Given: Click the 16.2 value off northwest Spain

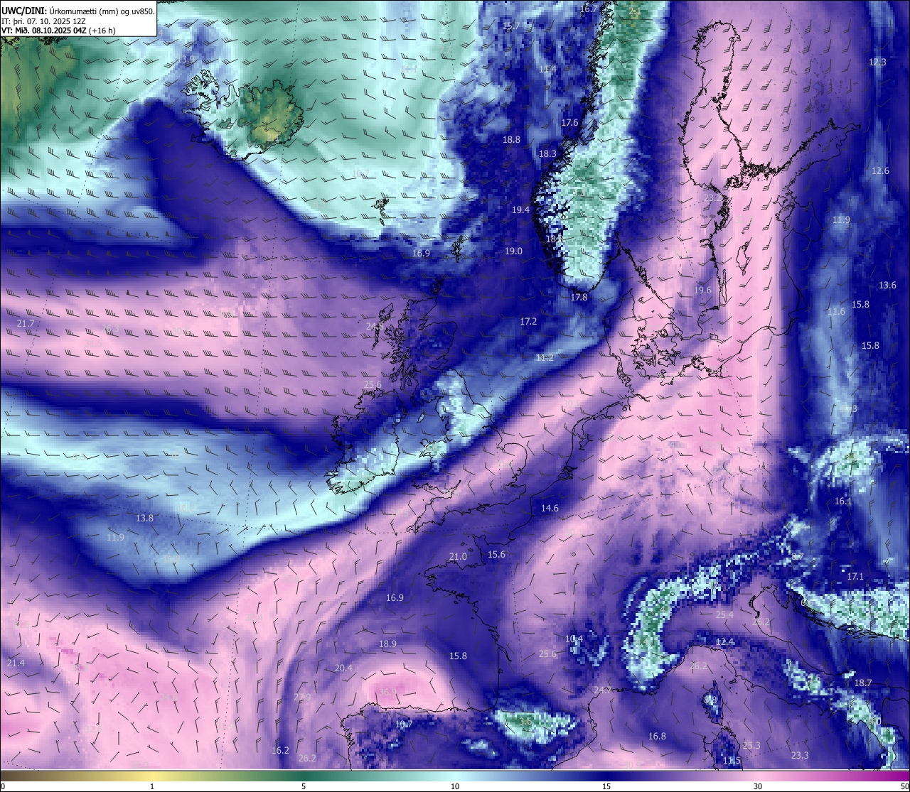Looking at the screenshot, I should pyautogui.click(x=281, y=751).
